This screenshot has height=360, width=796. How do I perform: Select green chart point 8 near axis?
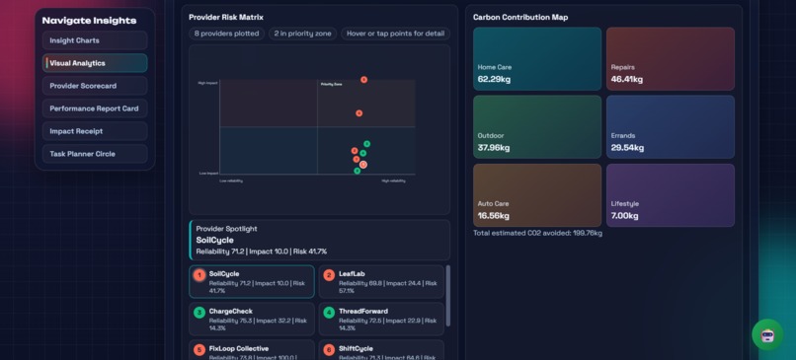pyautogui.click(x=357, y=171)
